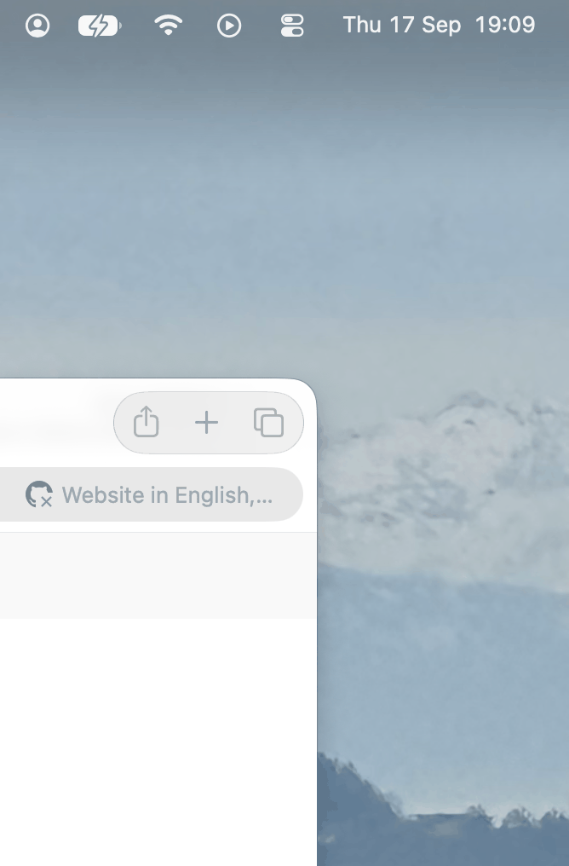Open the Now Playing menu bar control
Screen dimensions: 569x866
(x=229, y=26)
